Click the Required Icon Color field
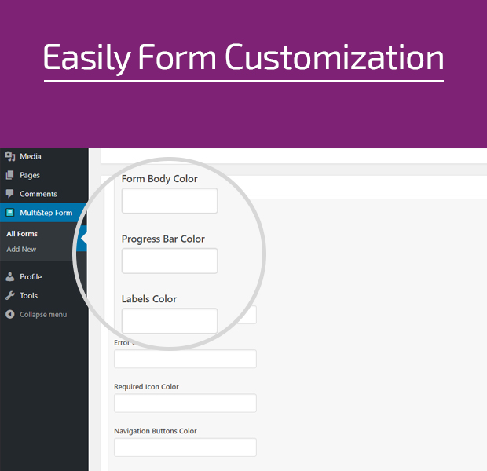The image size is (487, 471). click(x=185, y=403)
